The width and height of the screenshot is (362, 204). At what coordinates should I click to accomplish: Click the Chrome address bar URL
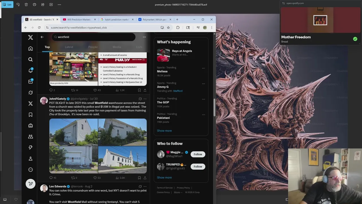(x=79, y=28)
